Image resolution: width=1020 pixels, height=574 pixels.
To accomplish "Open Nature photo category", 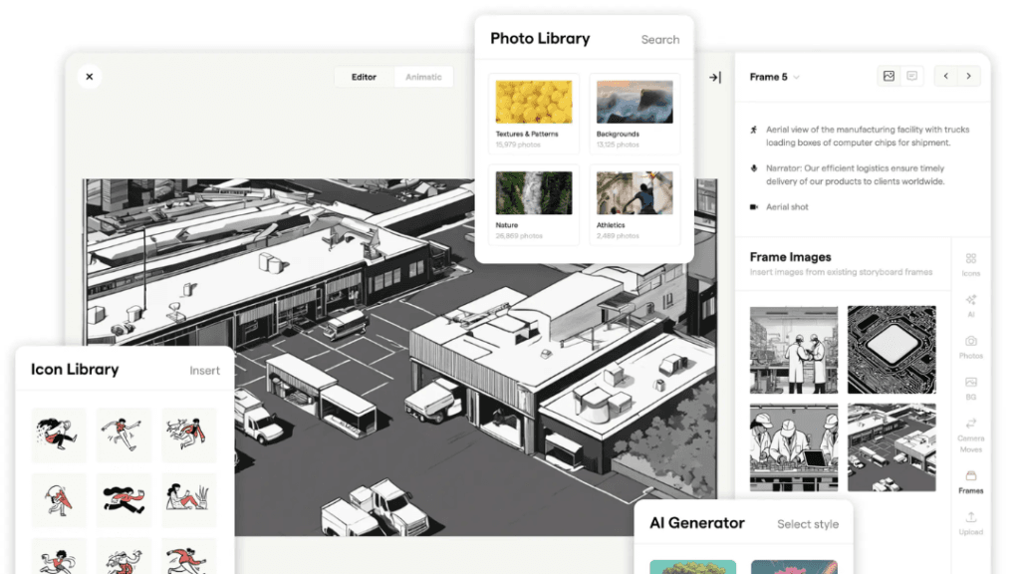I will coord(534,205).
